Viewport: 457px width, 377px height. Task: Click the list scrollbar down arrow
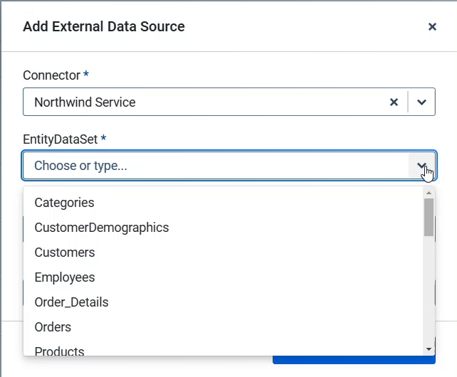(429, 349)
